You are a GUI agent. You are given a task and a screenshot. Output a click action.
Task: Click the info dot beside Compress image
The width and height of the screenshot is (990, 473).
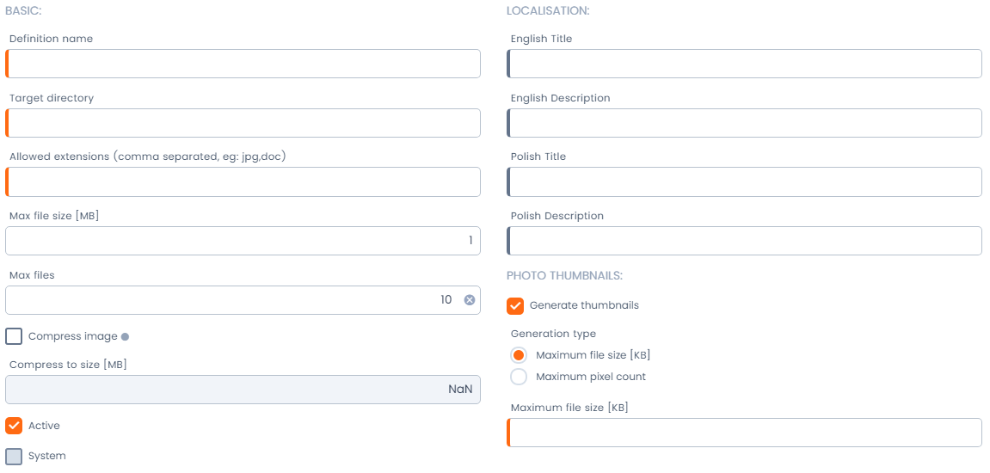[125, 337]
